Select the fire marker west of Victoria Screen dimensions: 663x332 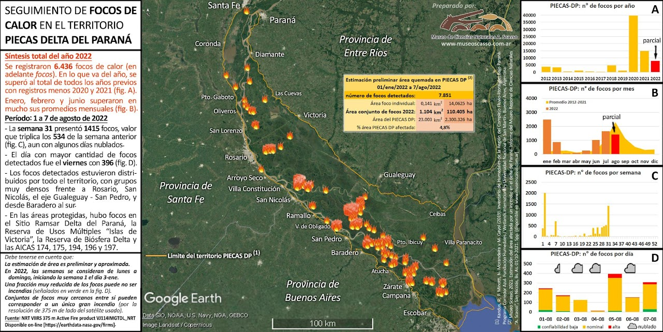(x=290, y=135)
